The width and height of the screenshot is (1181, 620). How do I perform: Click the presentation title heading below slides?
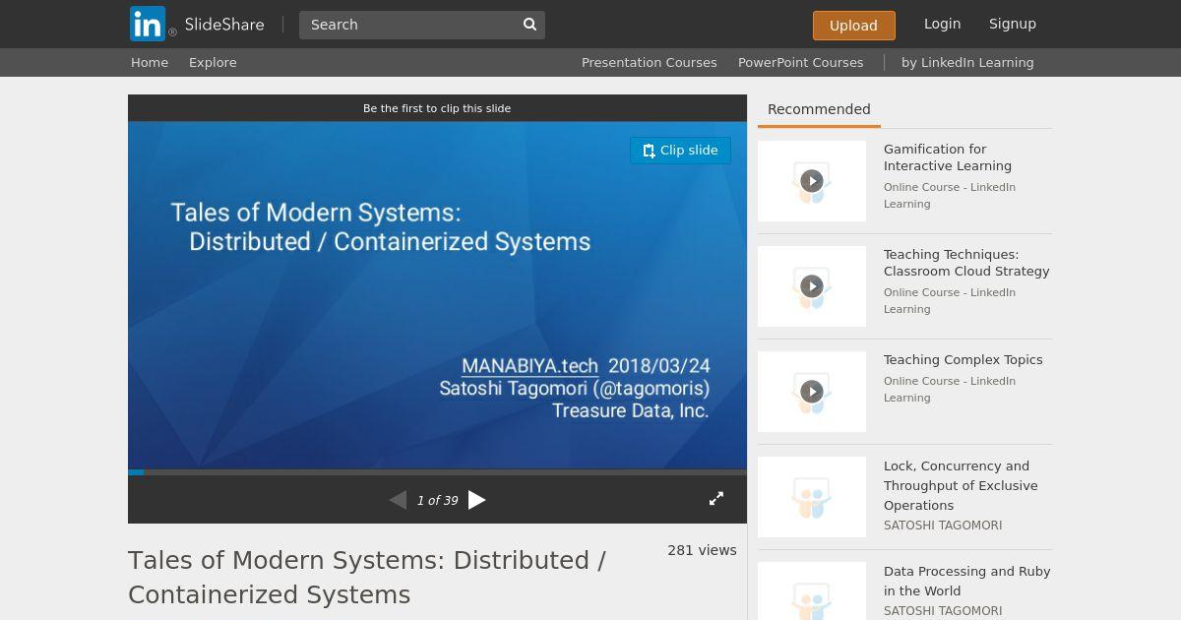click(x=367, y=577)
